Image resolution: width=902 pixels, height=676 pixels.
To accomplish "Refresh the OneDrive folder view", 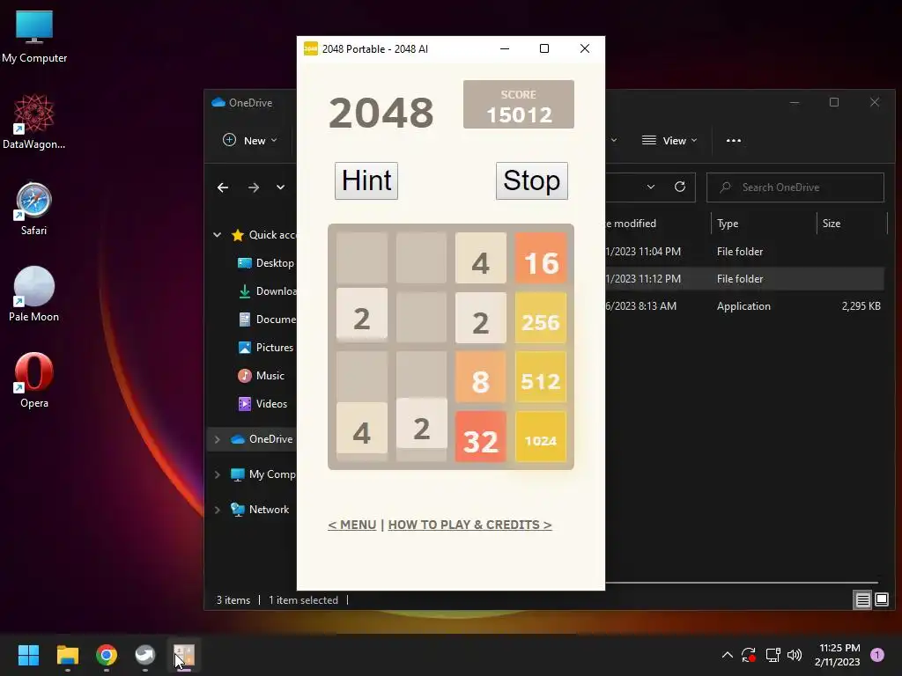I will [x=680, y=187].
